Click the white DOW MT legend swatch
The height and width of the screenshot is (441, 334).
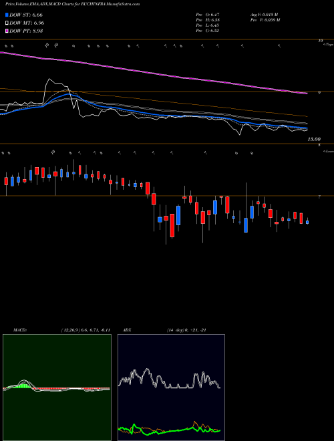(7, 23)
